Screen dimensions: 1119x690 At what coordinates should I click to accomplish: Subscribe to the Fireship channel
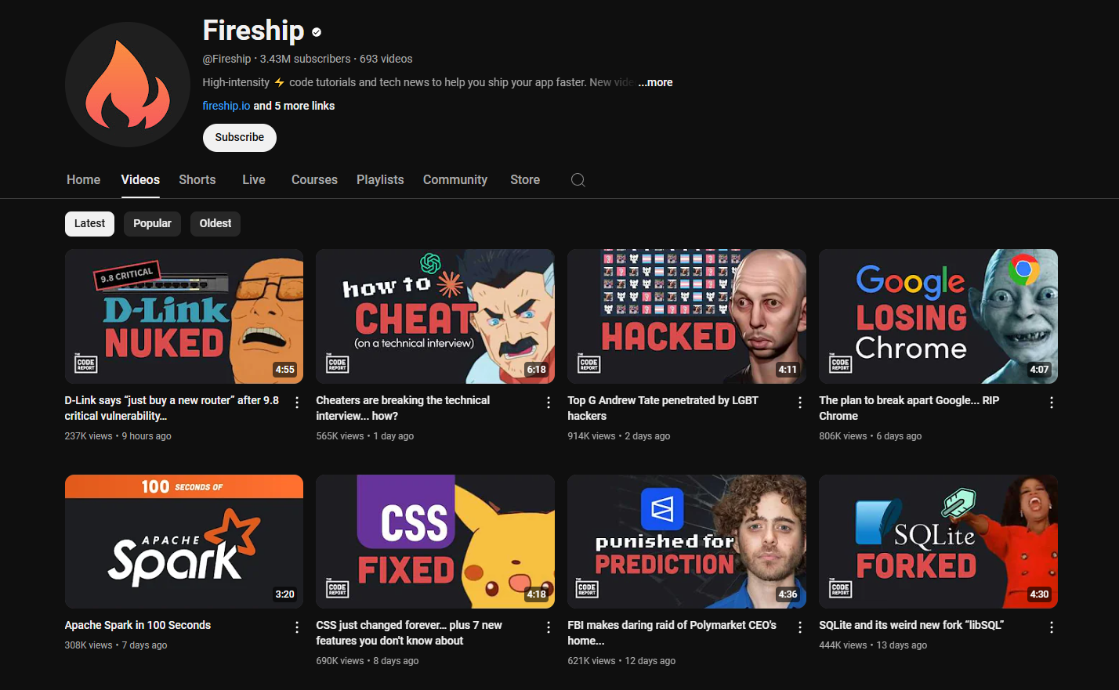coord(240,138)
